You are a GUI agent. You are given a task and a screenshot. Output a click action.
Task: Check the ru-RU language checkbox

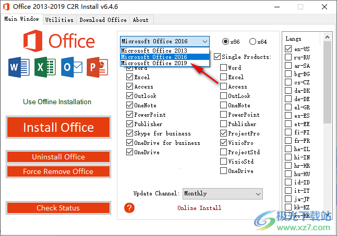288,57
